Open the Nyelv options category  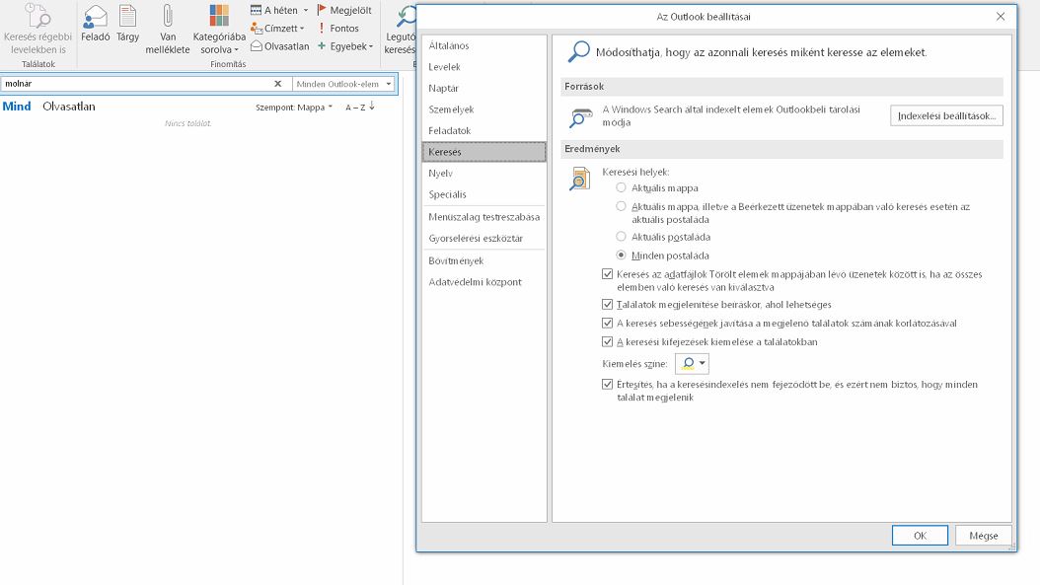pyautogui.click(x=483, y=173)
